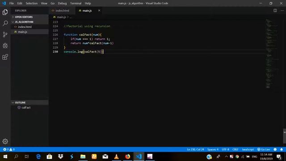This screenshot has height=161, width=286.
Task: Switch to the index.html editor tab
Action: tap(62, 11)
